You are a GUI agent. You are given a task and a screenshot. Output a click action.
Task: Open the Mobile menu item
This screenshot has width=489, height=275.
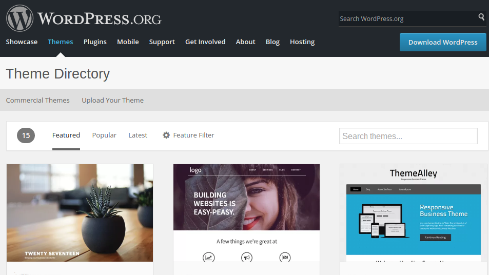coord(128,42)
